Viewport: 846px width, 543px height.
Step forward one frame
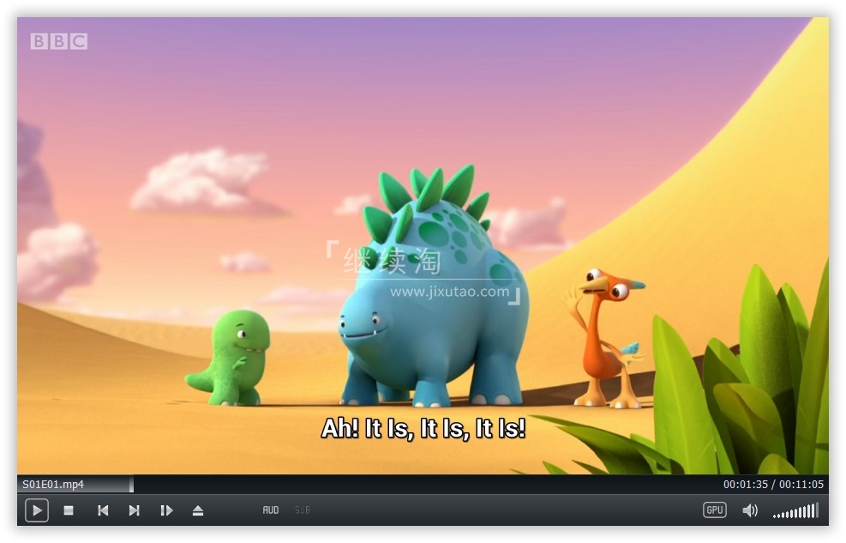[x=166, y=510]
